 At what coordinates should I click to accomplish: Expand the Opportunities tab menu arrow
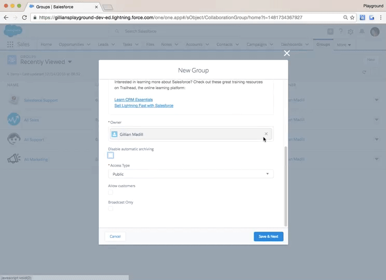pyautogui.click(x=89, y=45)
